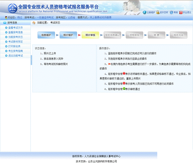Open 查看考试文件 in sidebar
This screenshot has height=165, width=193.
[16, 28]
